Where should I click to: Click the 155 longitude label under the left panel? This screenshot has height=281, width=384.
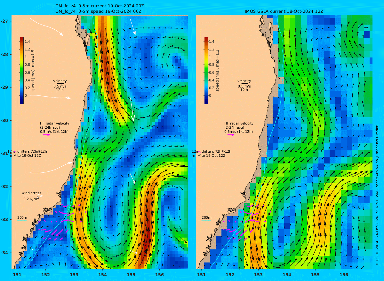point(131,275)
